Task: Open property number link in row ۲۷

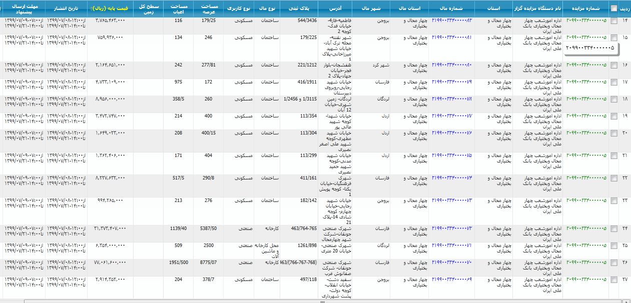Action: click(x=452, y=279)
